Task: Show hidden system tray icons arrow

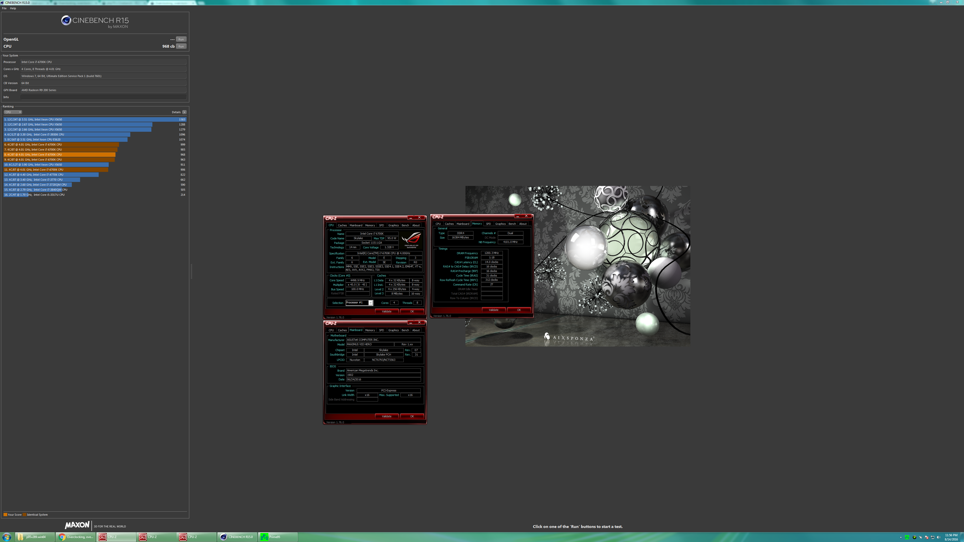Action: pyautogui.click(x=901, y=537)
